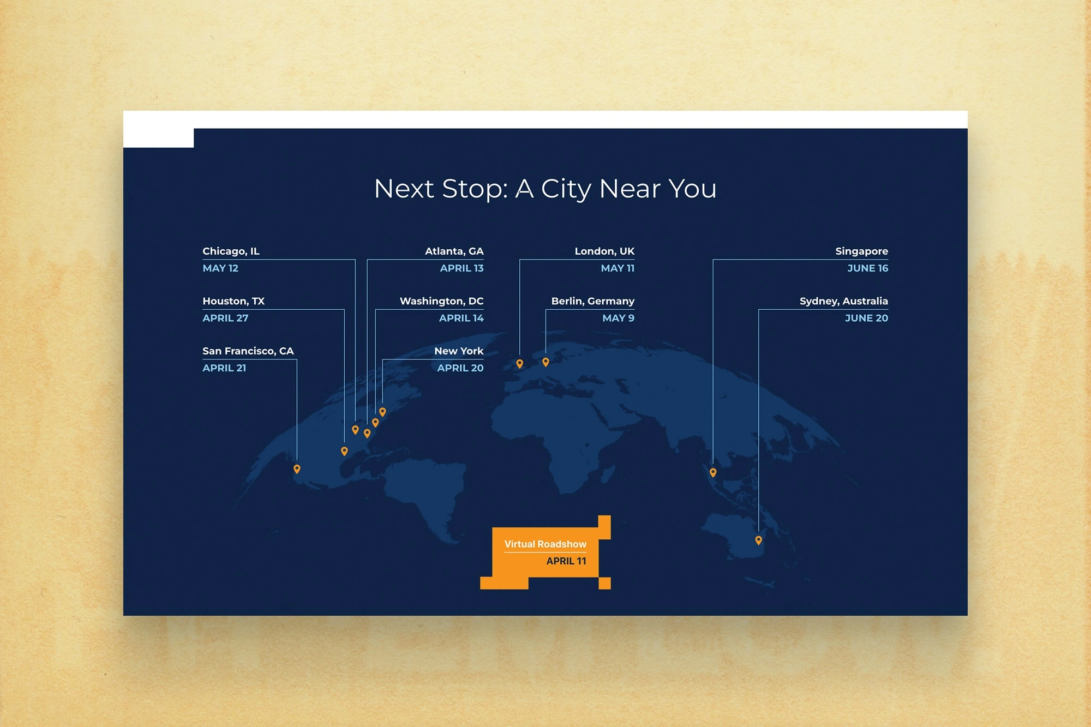Select the Virtual Roadshow label
This screenshot has height=727, width=1091.
click(x=545, y=544)
